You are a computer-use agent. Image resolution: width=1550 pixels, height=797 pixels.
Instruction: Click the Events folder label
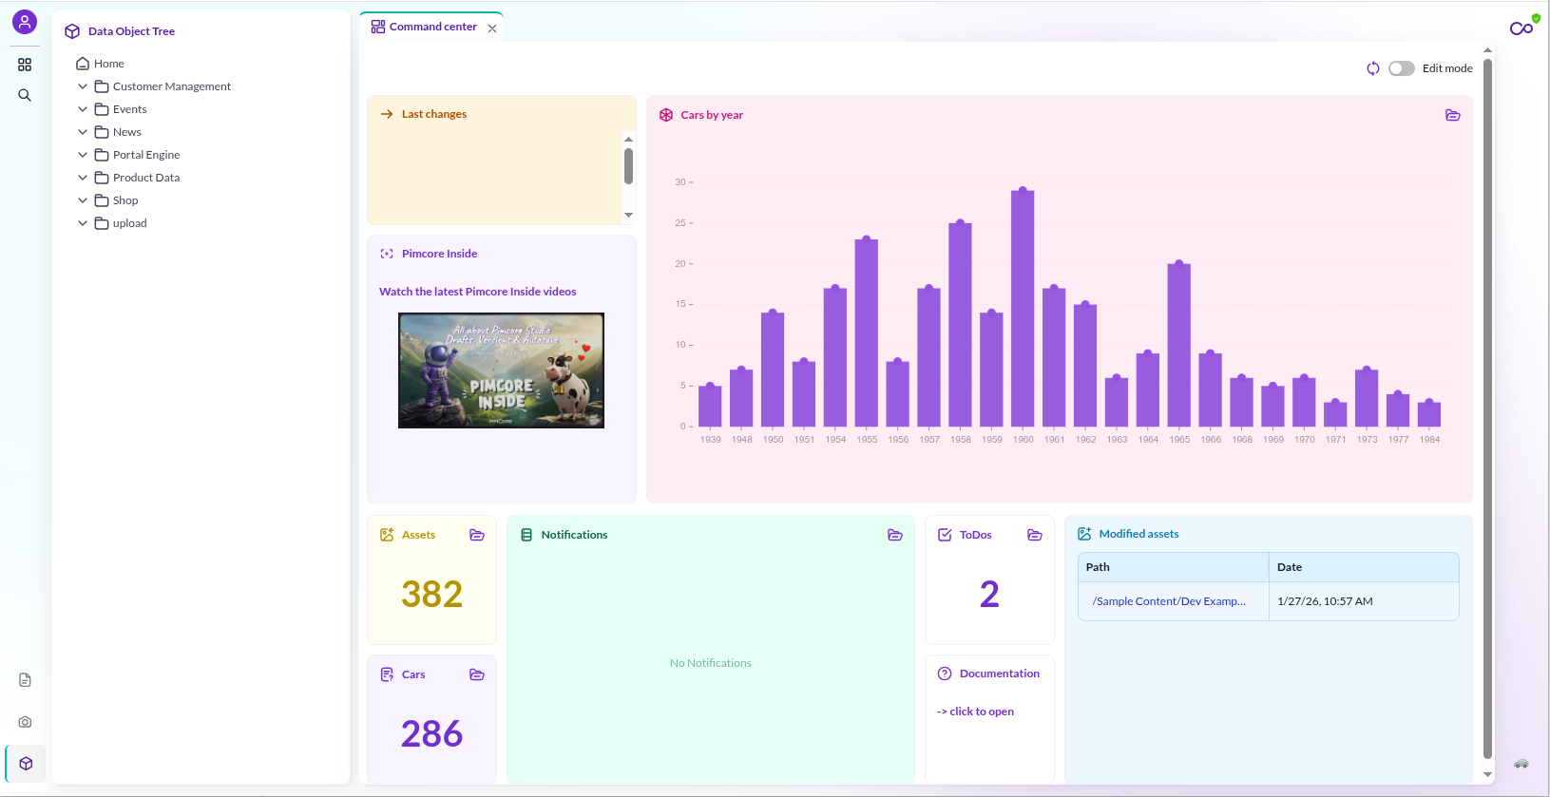pyautogui.click(x=130, y=109)
